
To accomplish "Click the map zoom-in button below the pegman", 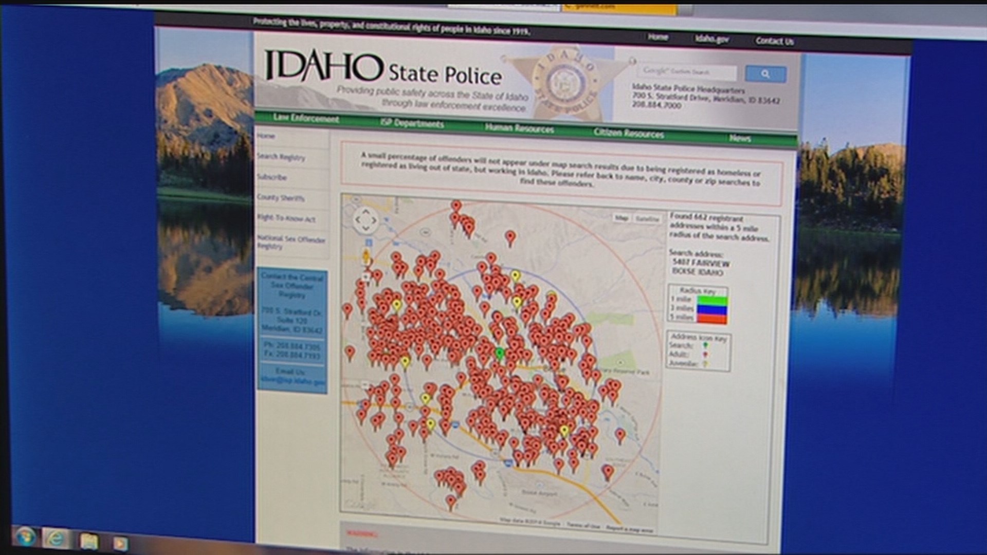I will point(365,276).
